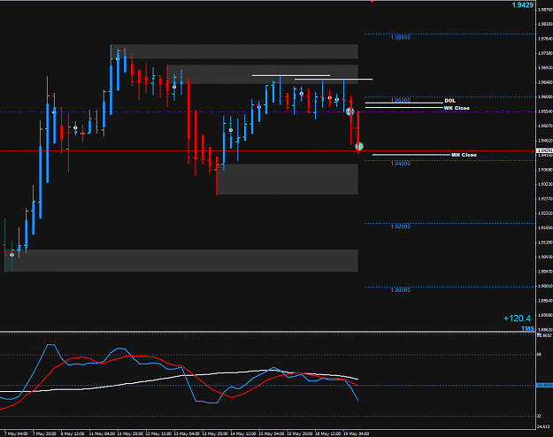Click the 15 May 04:00 time label

272,433
